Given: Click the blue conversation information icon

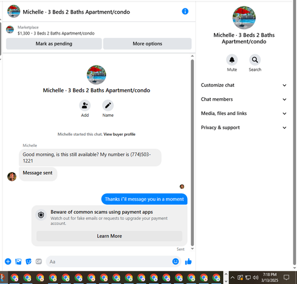Looking at the screenshot, I should click(x=185, y=11).
